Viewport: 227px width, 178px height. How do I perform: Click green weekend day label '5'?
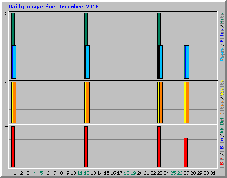(41, 173)
